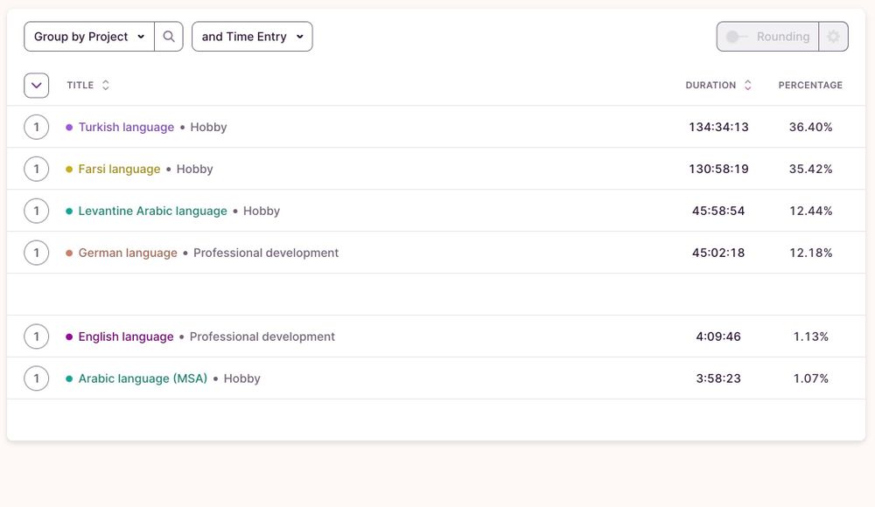Sort by Title column arrows
This screenshot has height=507, width=875.
tap(106, 85)
